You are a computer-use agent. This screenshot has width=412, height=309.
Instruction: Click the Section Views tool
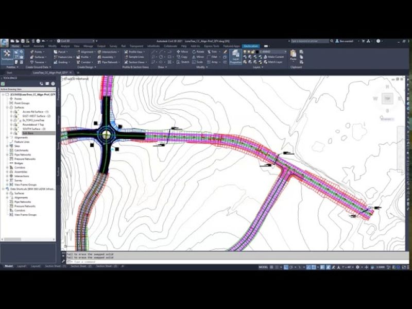click(x=135, y=62)
